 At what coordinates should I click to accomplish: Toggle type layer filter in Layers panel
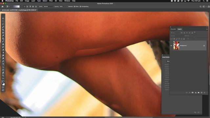pyautogui.click(x=187, y=33)
